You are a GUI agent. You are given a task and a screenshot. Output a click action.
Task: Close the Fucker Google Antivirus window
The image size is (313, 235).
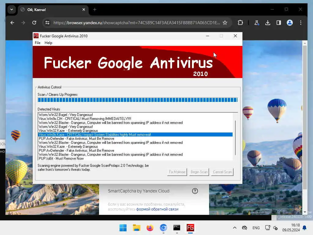(235, 36)
